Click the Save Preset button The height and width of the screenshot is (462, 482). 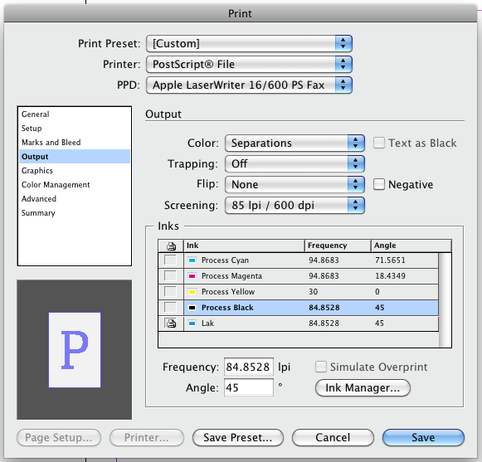click(x=237, y=437)
